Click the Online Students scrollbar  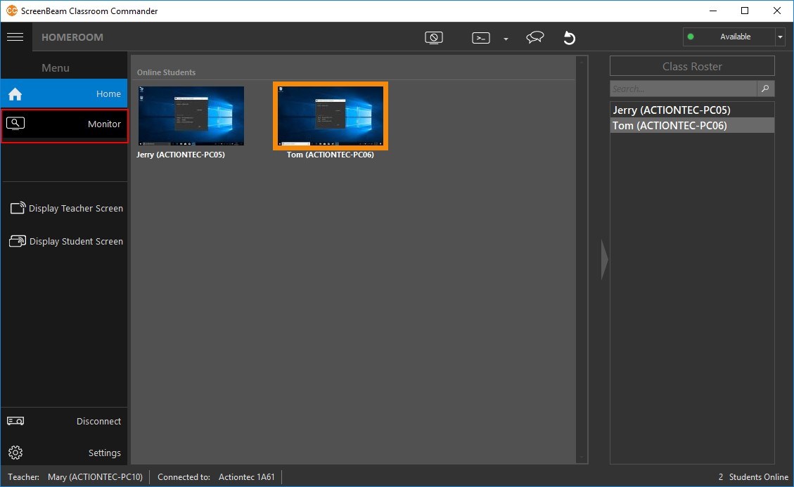pyautogui.click(x=582, y=259)
